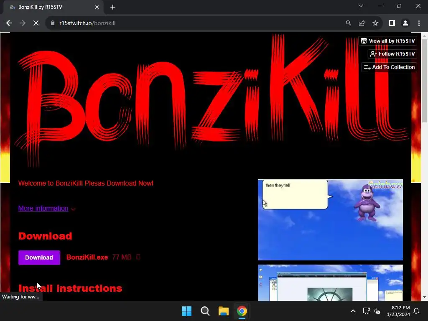Open the notifications bell
This screenshot has width=428, height=321.
click(417, 311)
